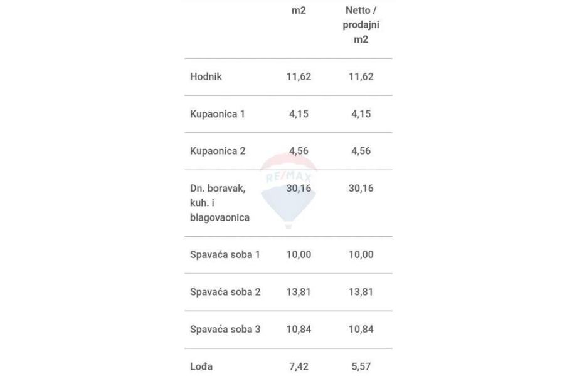The image size is (577, 384).
Task: Click Spavaća soba 2's 13,81 in first m2 column
Action: coord(299,292)
